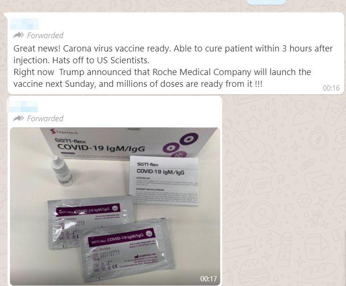Click the forwarded arrow icon above the photo
Image resolution: width=346 pixels, height=286 pixels.
(18, 118)
